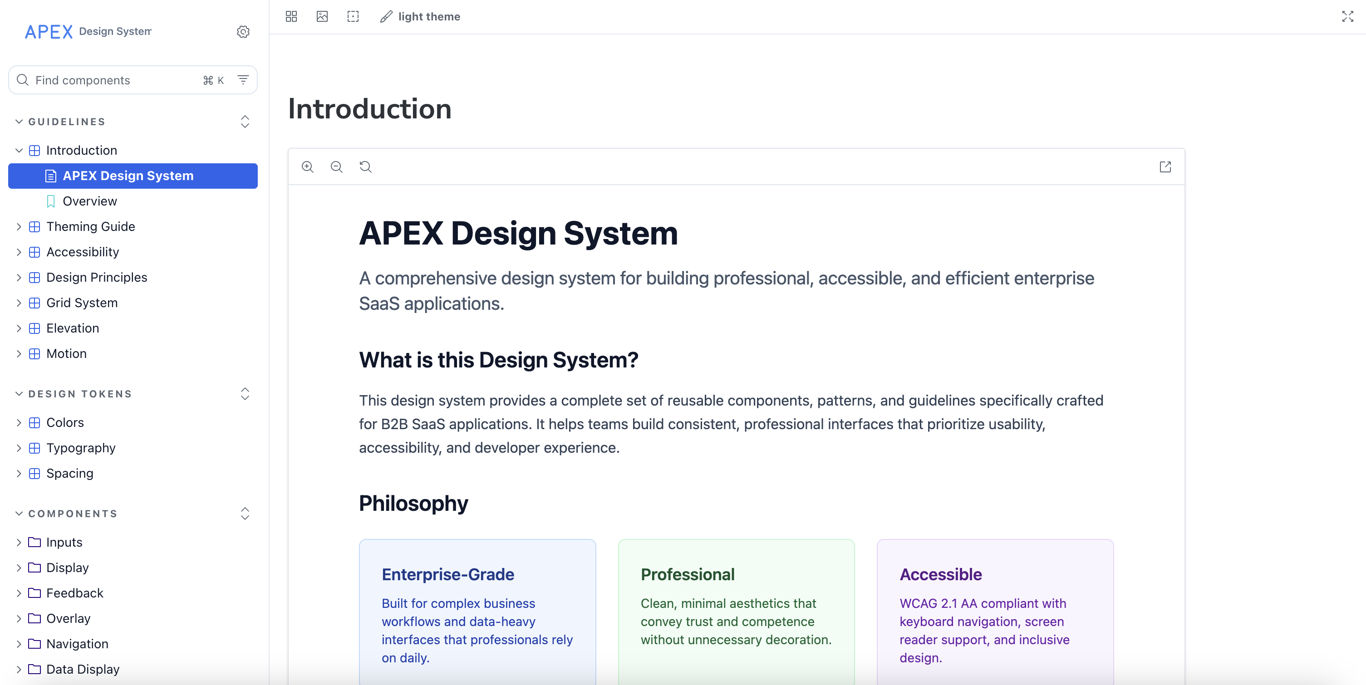Zoom in on the canvas preview

(x=308, y=166)
